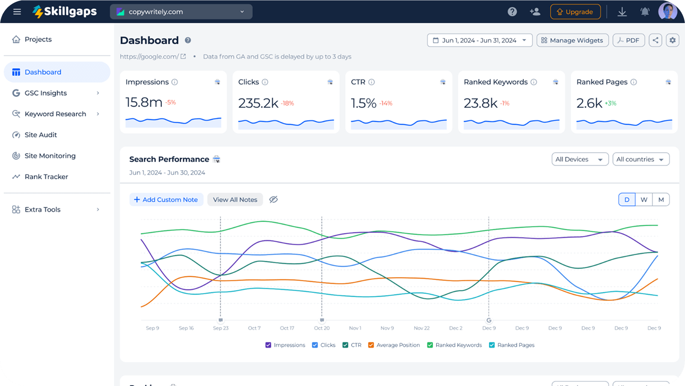Toggle the Ranked Pages legend checkbox
The image size is (685, 386).
pos(492,345)
